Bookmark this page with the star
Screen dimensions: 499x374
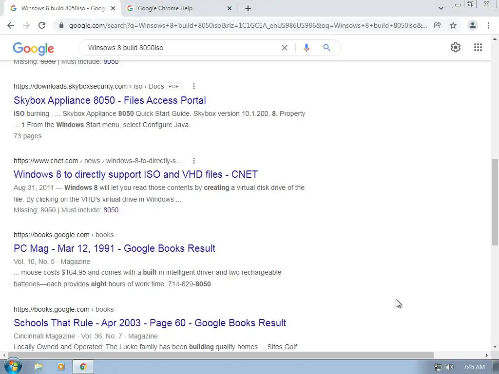click(453, 25)
